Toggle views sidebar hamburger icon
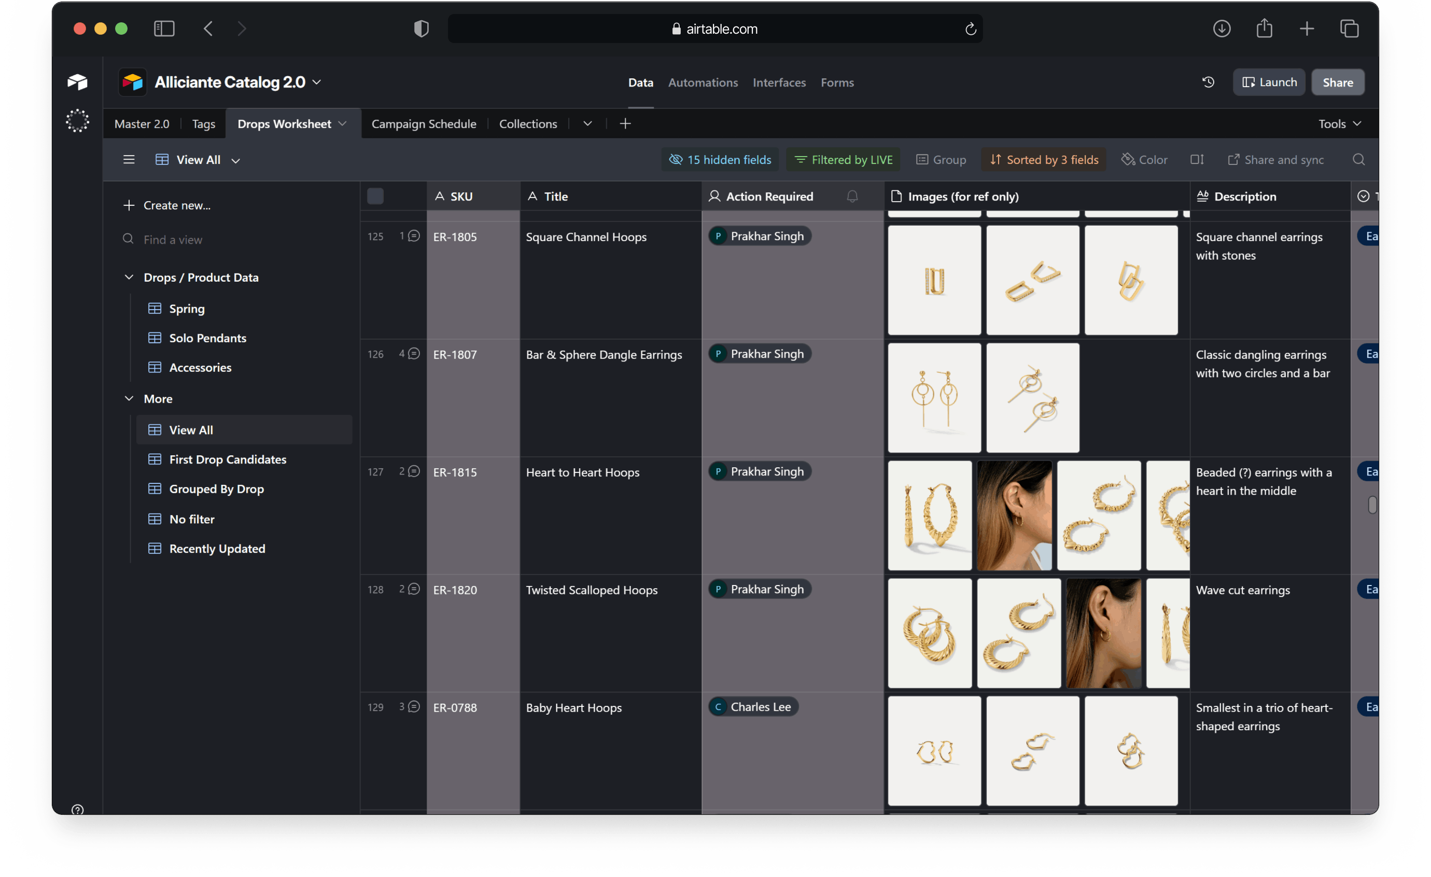Viewport: 1431px width, 877px height. click(x=129, y=160)
